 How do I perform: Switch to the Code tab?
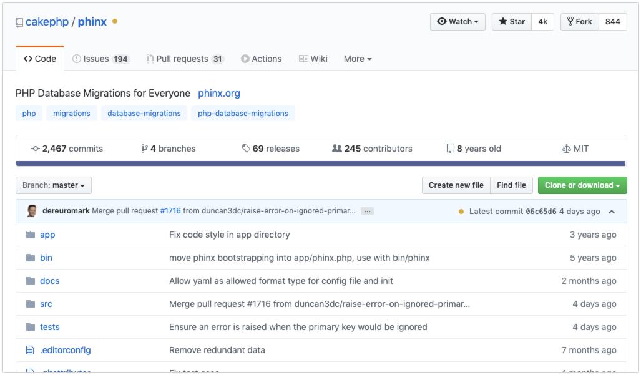(40, 59)
